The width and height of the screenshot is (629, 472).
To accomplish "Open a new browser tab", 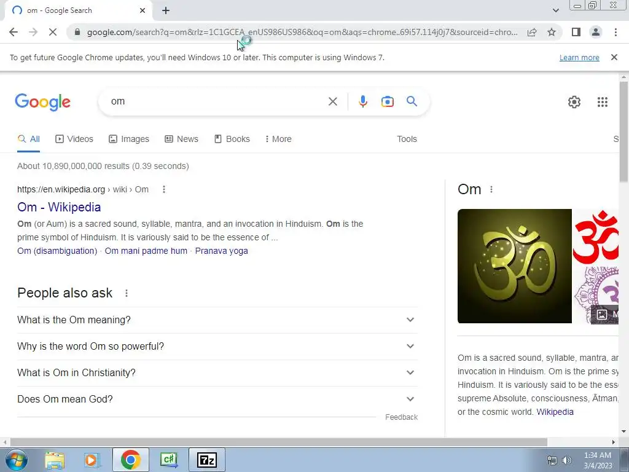I will (x=166, y=11).
